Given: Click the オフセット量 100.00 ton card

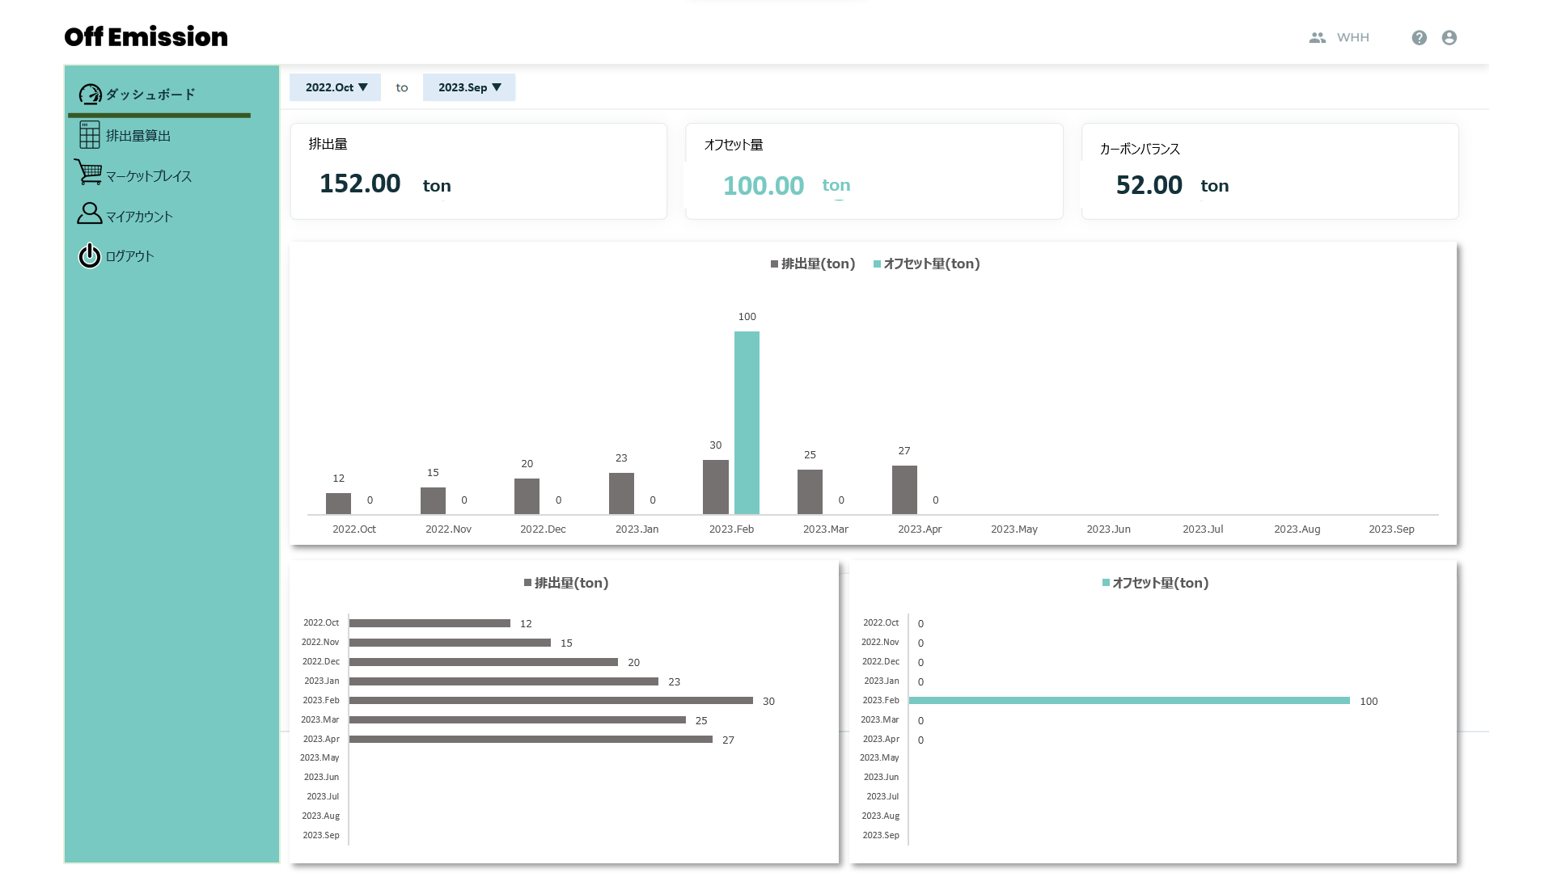Looking at the screenshot, I should (874, 171).
